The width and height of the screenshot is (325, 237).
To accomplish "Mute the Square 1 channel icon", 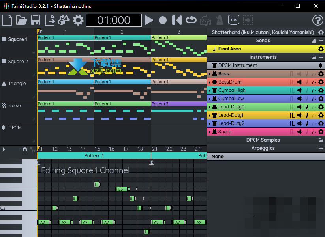I will point(4,39).
